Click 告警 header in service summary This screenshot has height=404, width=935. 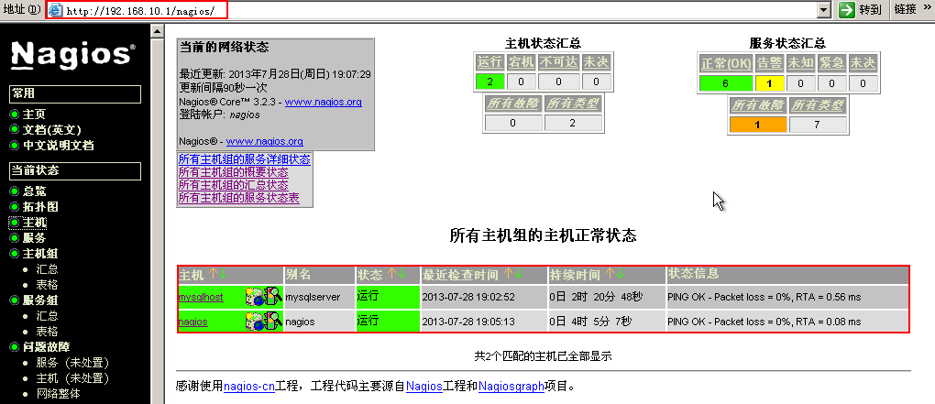pos(770,64)
